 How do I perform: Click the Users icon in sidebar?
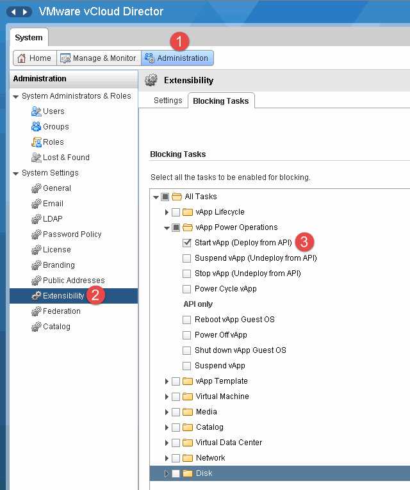pyautogui.click(x=37, y=111)
